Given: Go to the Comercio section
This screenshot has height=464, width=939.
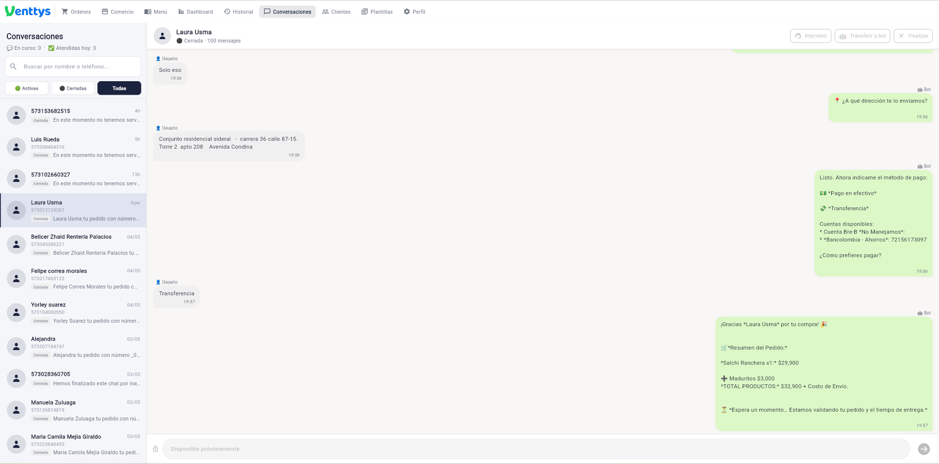Looking at the screenshot, I should (x=117, y=12).
